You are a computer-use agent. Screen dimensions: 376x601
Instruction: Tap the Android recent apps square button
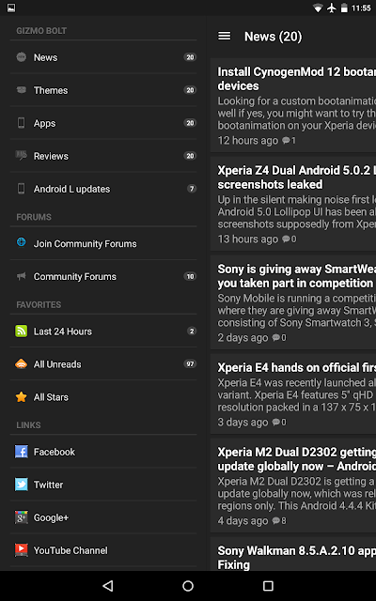[x=268, y=585]
